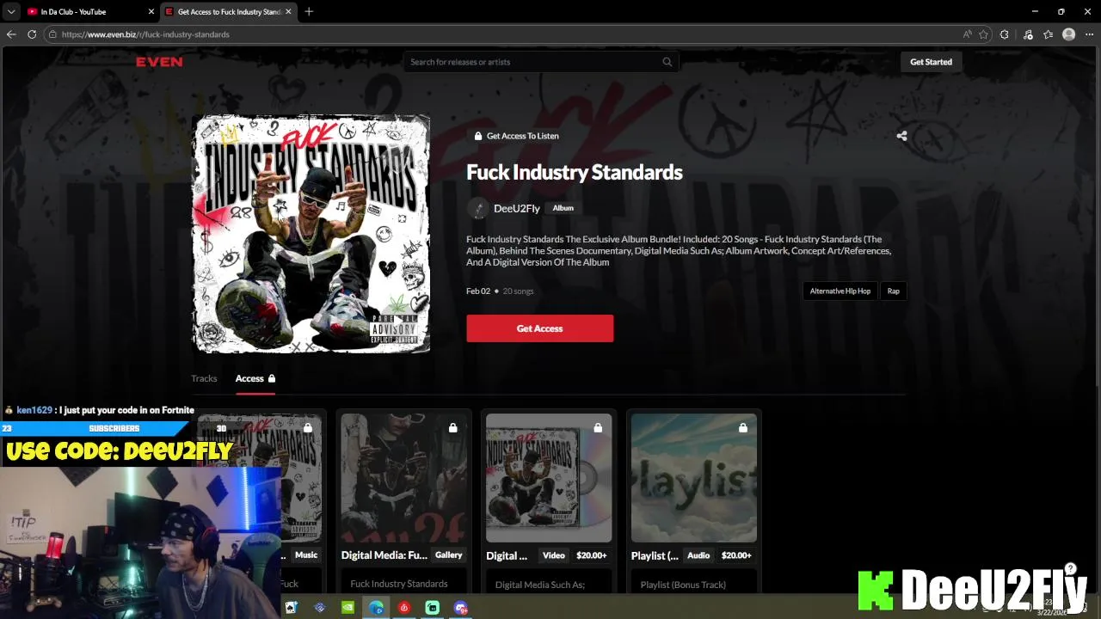Click the Album tag next to artist
This screenshot has width=1101, height=619.
[x=563, y=208]
